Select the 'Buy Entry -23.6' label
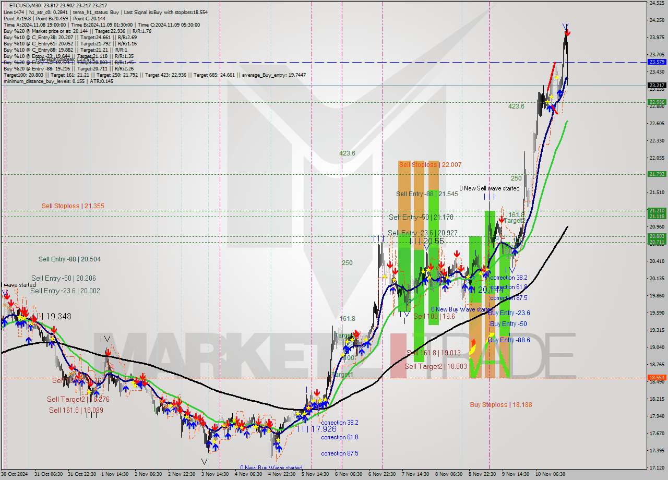This screenshot has width=668, height=480. (x=509, y=313)
